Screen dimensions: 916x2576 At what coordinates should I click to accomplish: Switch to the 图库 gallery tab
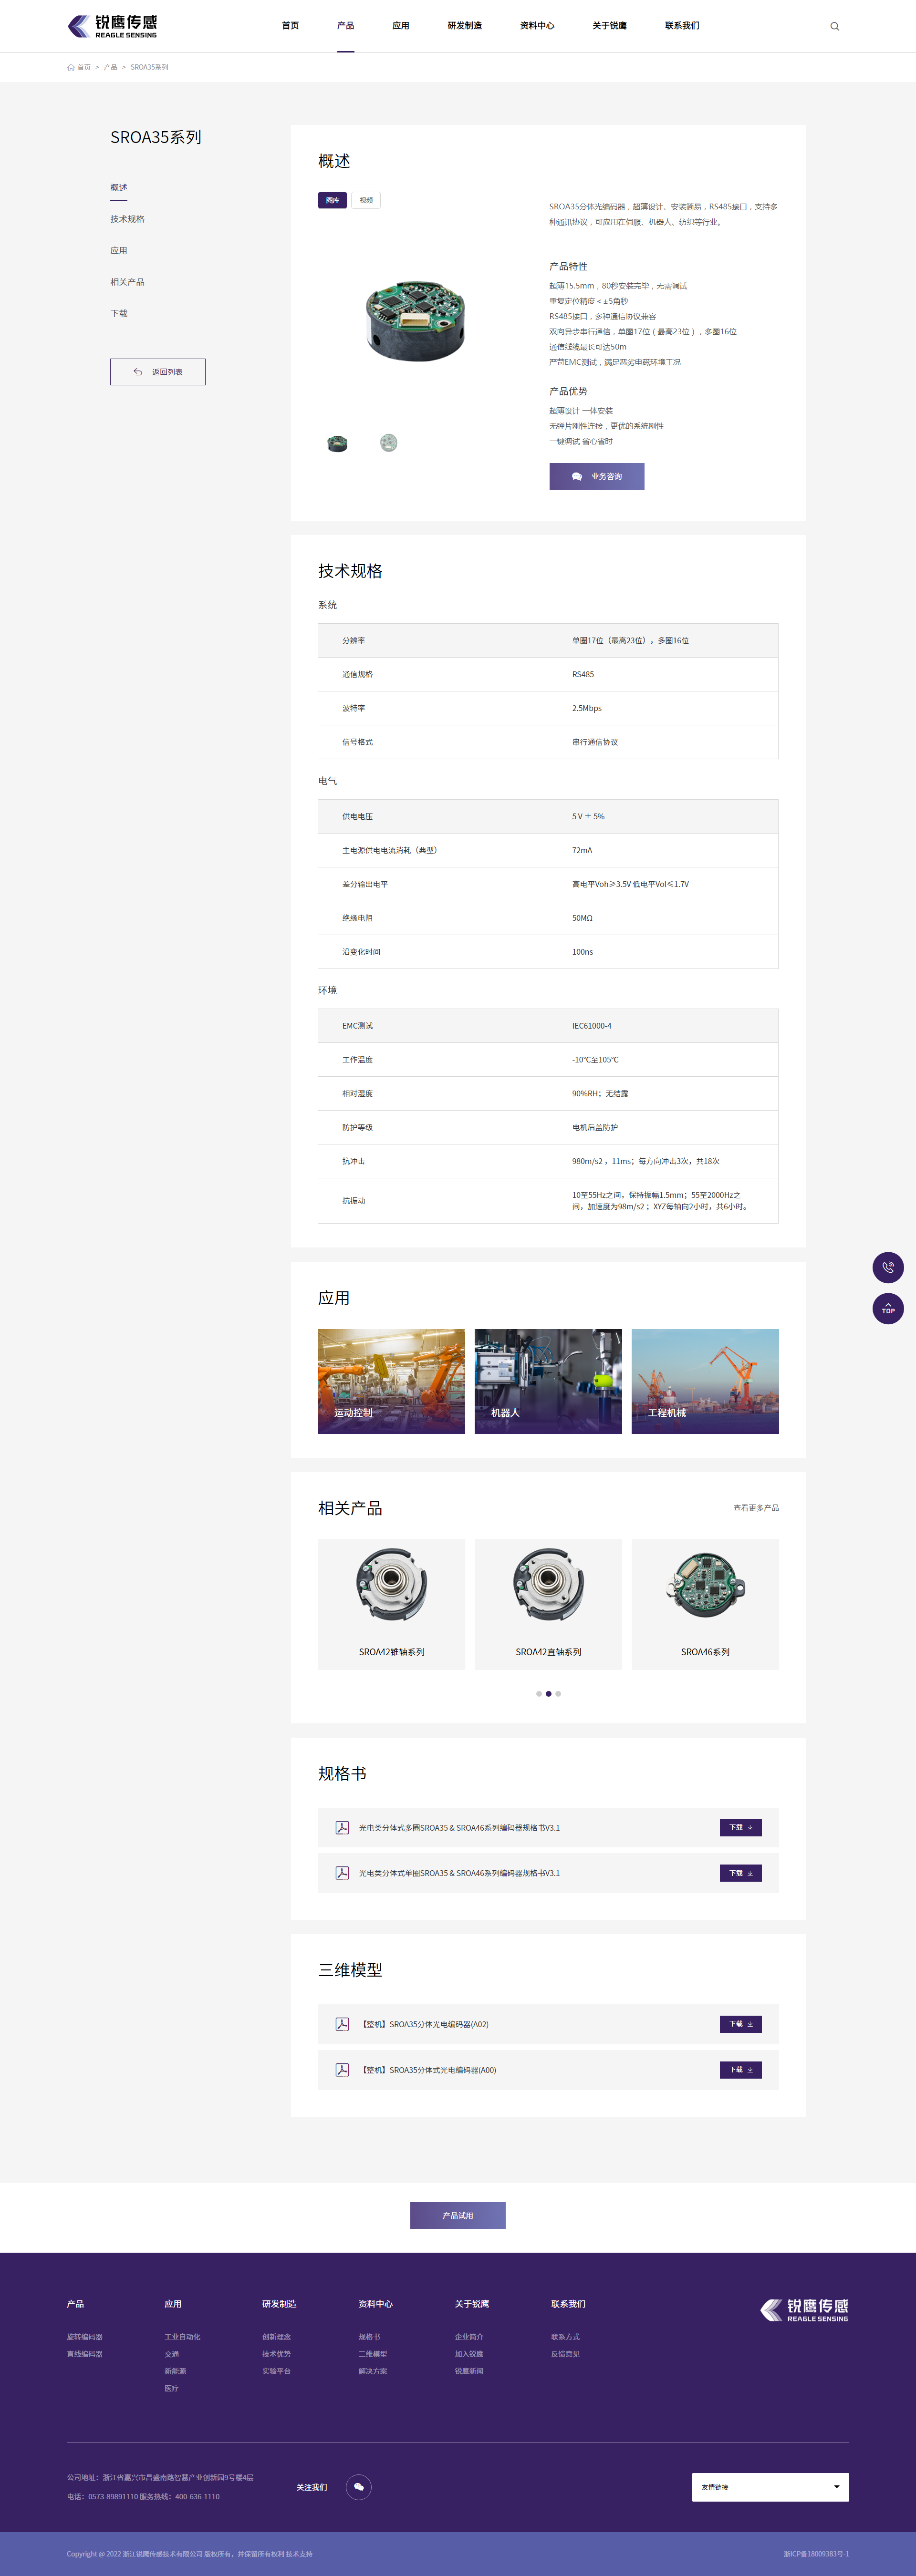(332, 200)
